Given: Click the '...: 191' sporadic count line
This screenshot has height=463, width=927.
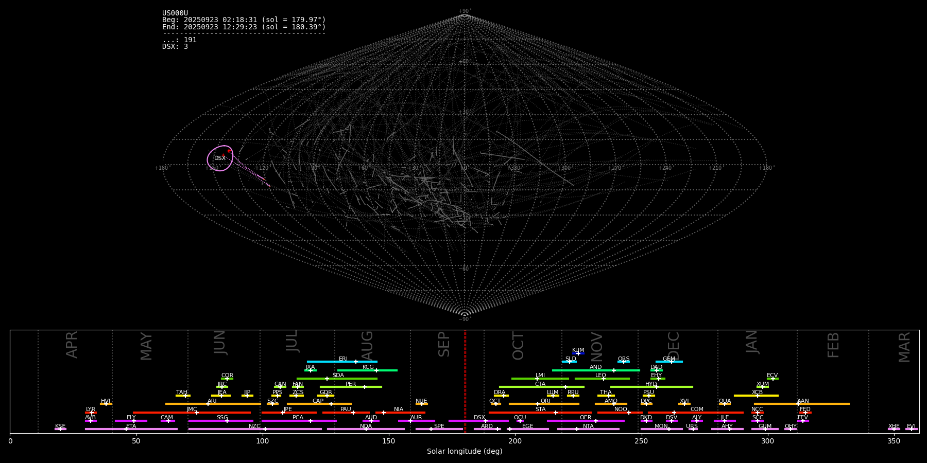Looking at the screenshot, I should [x=179, y=40].
